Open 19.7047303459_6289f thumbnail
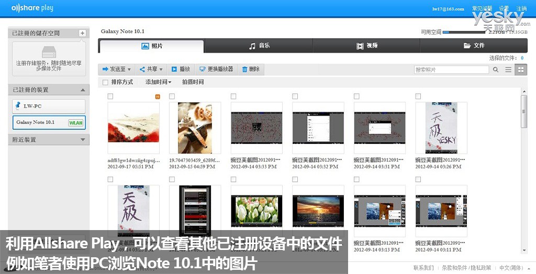Viewport: 536px width, 274px height. [x=195, y=128]
